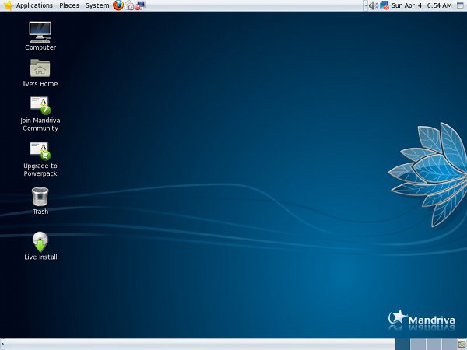Open the Applications menu

(34, 5)
